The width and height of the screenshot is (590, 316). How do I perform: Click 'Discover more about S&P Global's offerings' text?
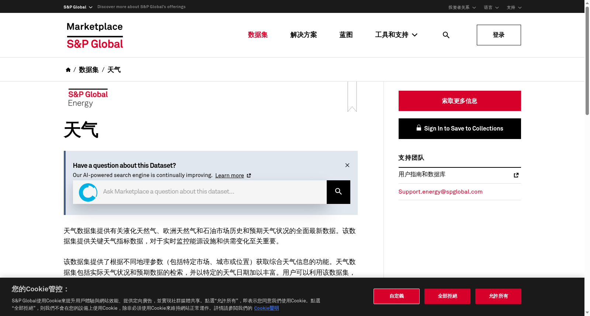tap(142, 7)
